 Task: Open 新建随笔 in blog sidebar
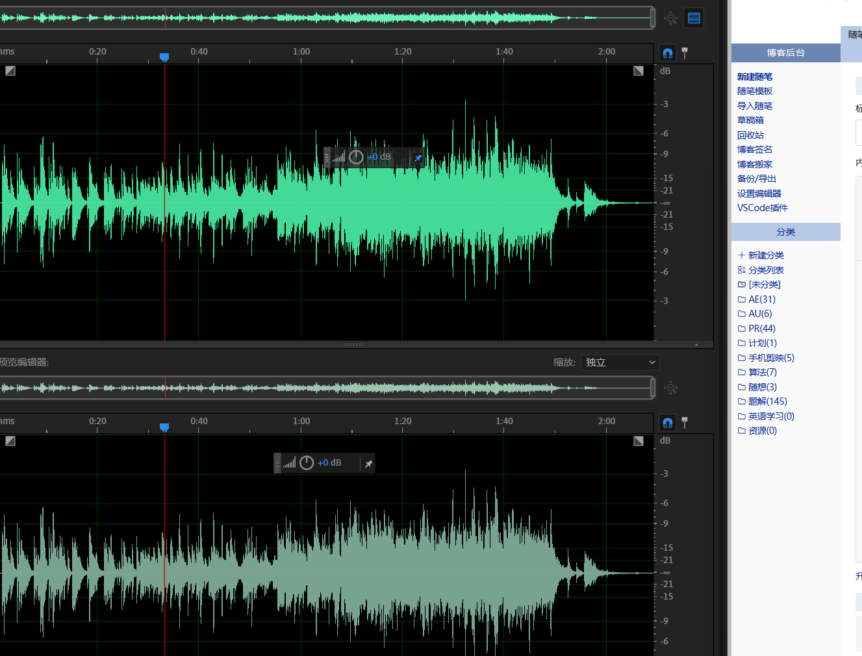(755, 77)
